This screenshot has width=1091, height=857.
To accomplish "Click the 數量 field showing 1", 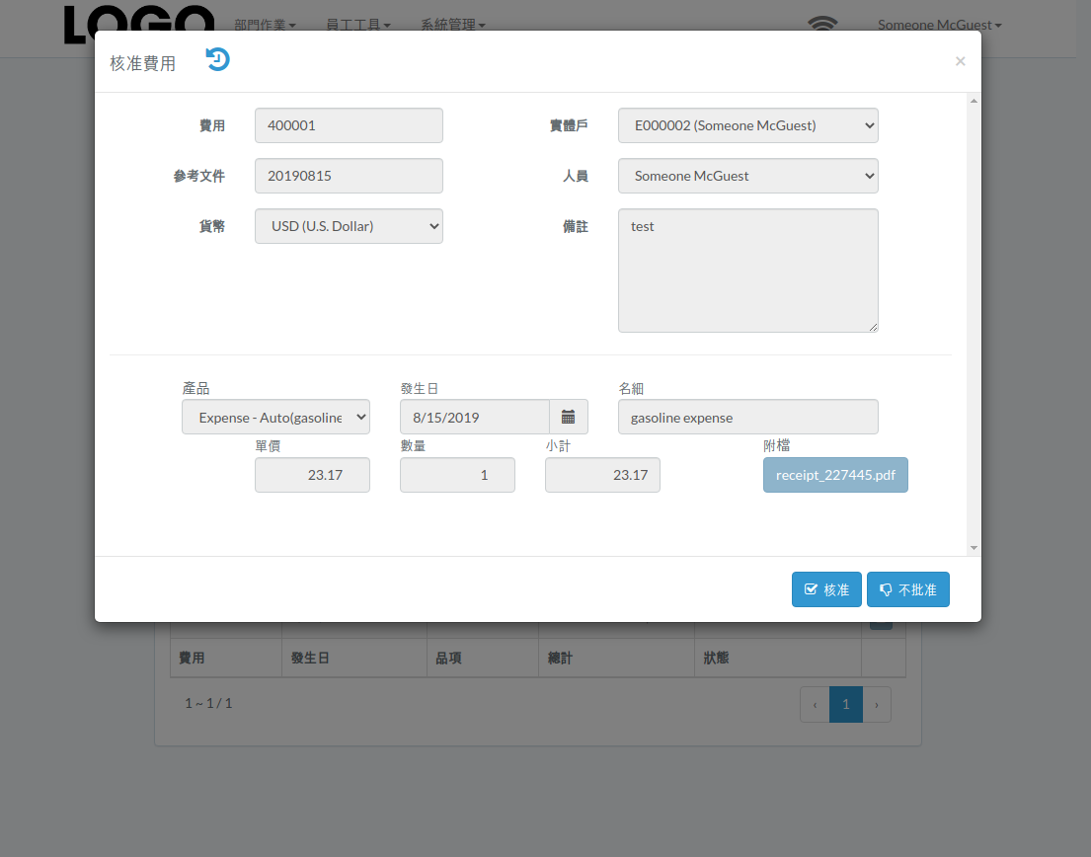I will coord(457,475).
